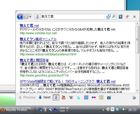140x114 pixels.
Task: Click the language bar globe balls icon
Action: click(x=40, y=110)
